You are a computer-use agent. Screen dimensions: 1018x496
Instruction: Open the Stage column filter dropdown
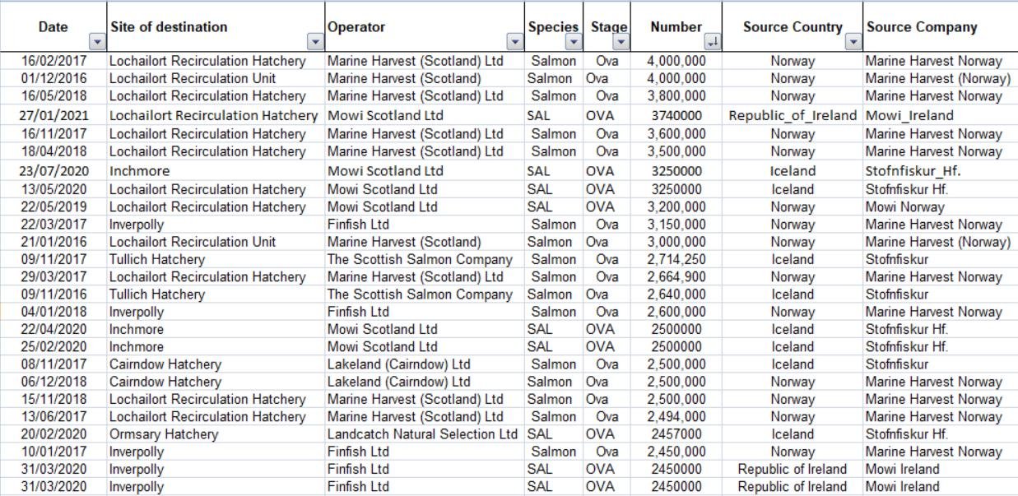click(621, 42)
